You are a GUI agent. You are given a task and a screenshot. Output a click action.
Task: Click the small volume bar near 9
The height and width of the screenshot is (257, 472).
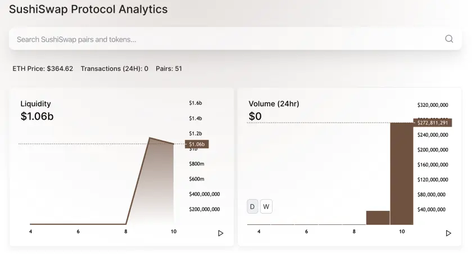click(378, 218)
